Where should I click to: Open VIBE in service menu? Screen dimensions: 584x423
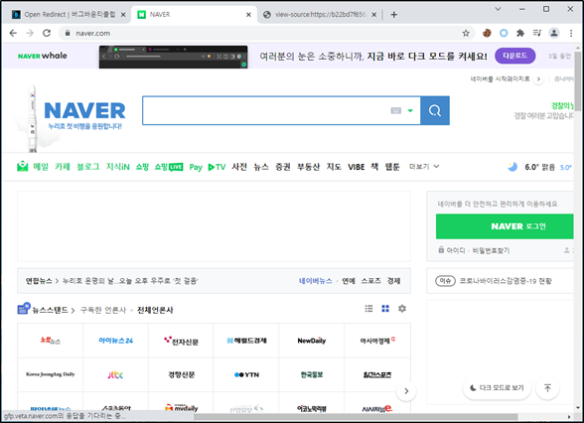pos(356,167)
